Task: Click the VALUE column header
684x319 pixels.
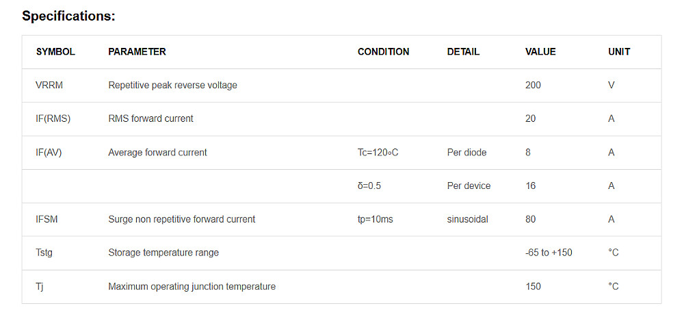Action: coord(540,52)
